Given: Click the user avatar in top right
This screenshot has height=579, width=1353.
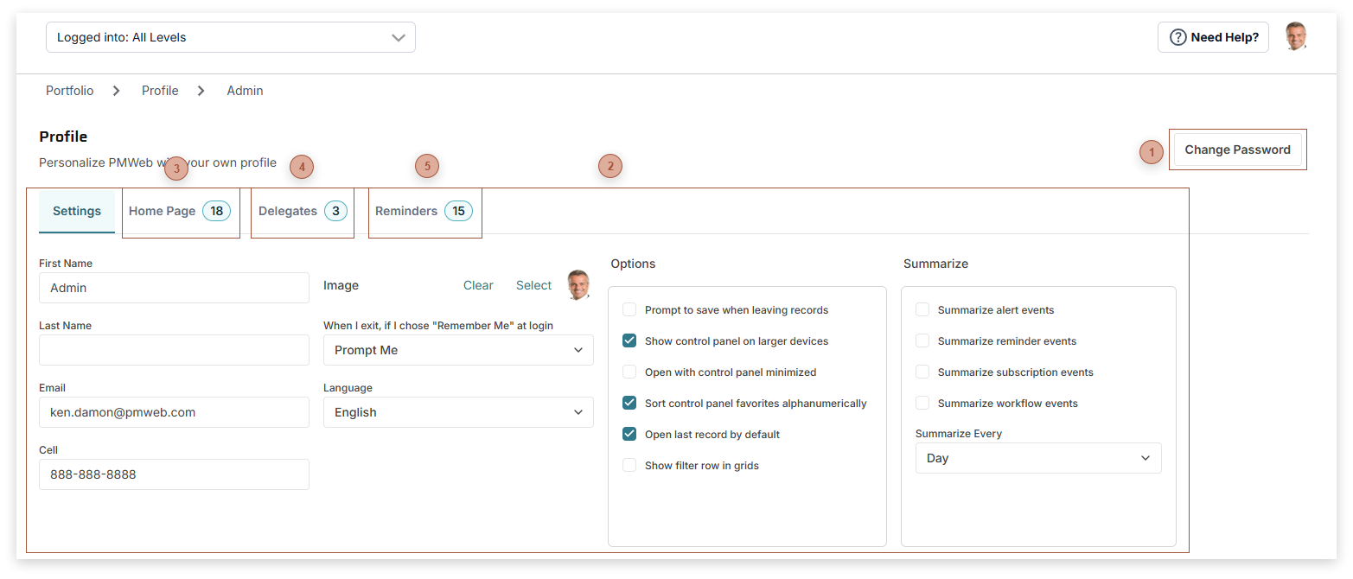Looking at the screenshot, I should click(1295, 36).
